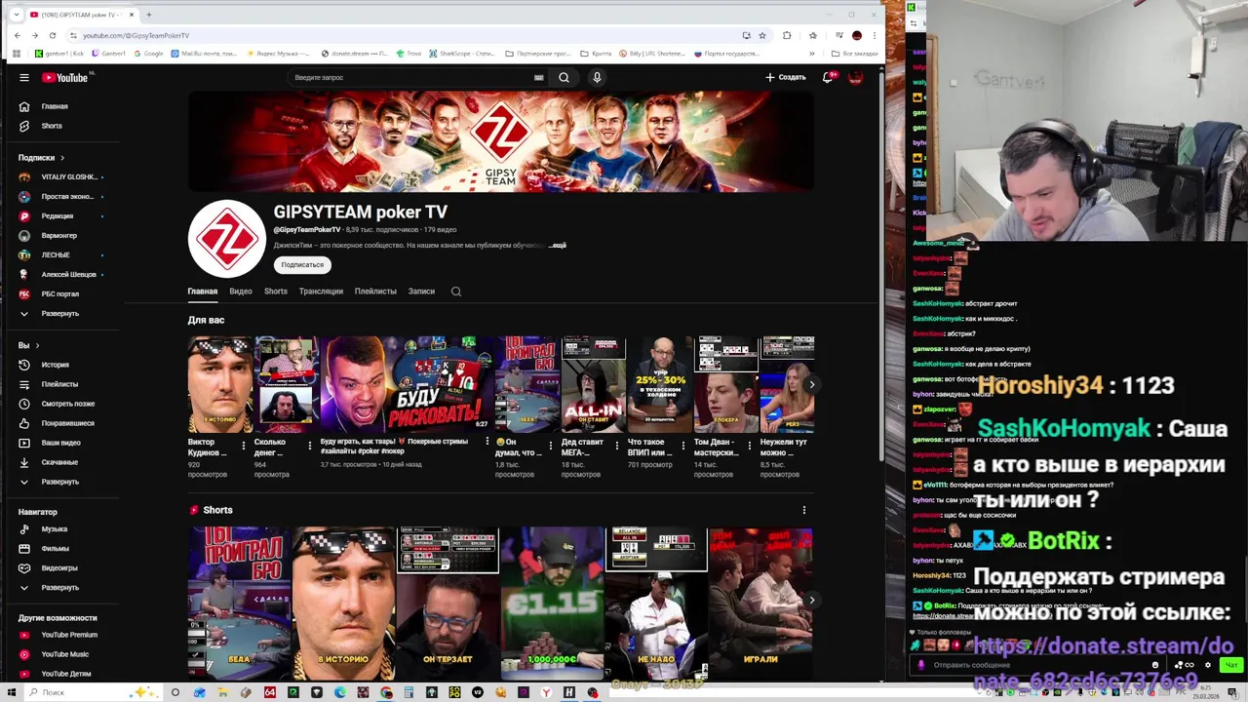Open the ОН ТЕРЗАЕТ short
Viewport: 1248px width, 702px height.
pyautogui.click(x=448, y=602)
